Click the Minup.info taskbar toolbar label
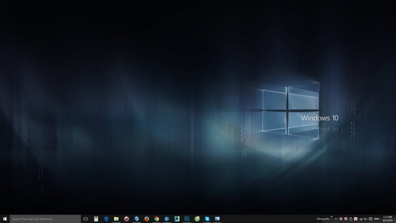The height and width of the screenshot is (223, 396). coord(323,219)
